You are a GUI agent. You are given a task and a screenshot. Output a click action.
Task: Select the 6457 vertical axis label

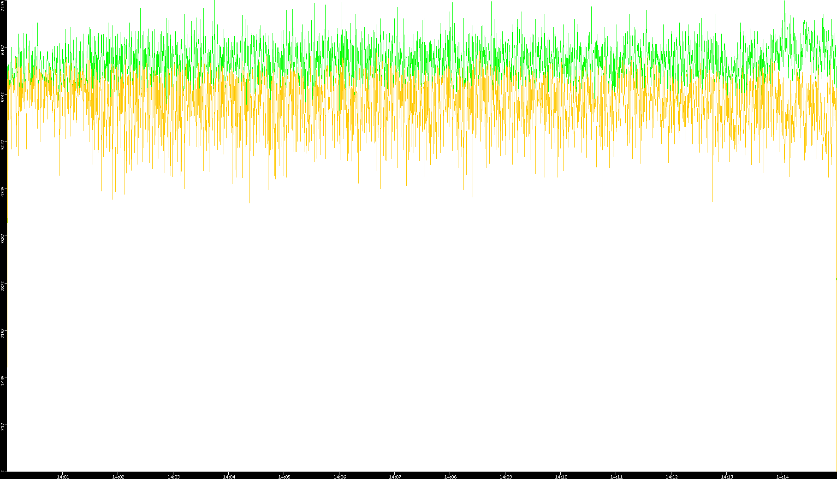click(3, 50)
